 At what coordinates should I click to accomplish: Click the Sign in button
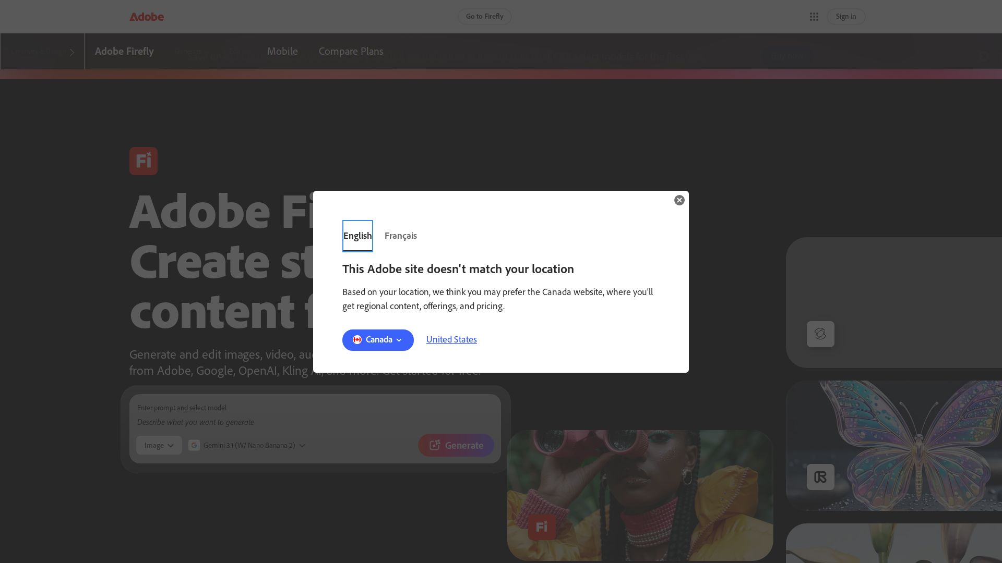pyautogui.click(x=845, y=17)
